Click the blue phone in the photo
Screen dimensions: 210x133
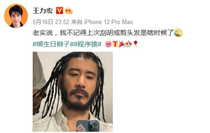(88, 126)
